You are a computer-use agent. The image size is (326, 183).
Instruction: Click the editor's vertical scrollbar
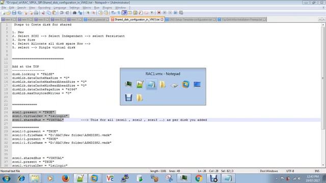pos(323,95)
